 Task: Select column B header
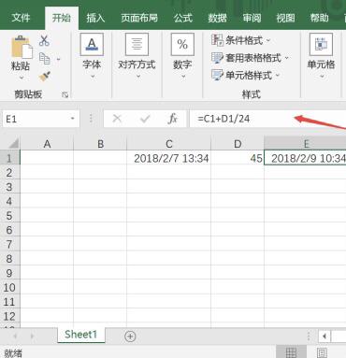click(100, 144)
